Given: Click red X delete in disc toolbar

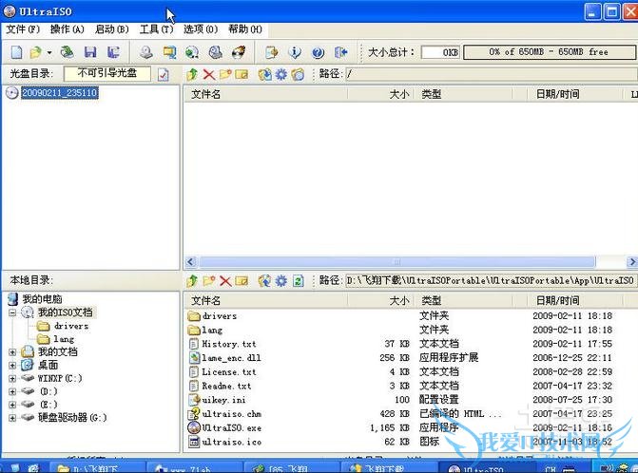Looking at the screenshot, I should pyautogui.click(x=209, y=74).
